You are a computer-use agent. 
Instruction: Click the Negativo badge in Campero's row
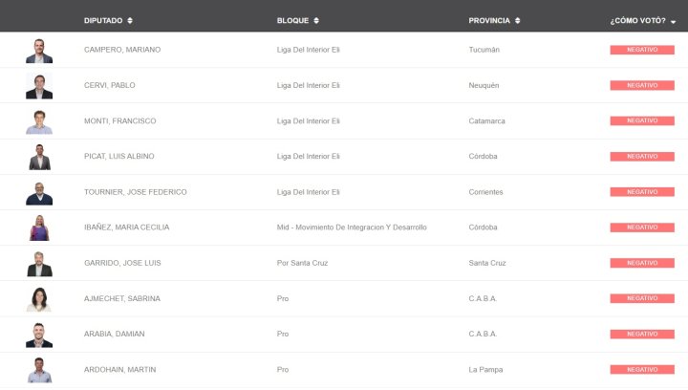[x=642, y=50]
